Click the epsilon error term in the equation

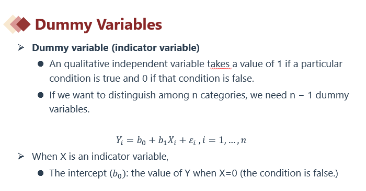click(192, 141)
